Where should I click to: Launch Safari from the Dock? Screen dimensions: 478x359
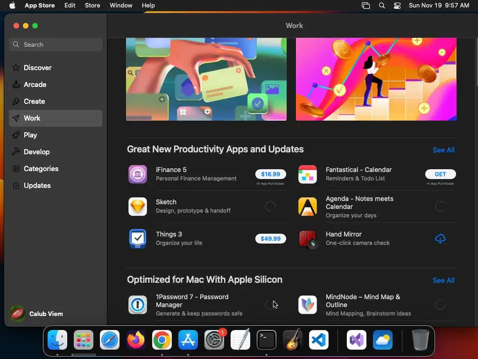110,340
